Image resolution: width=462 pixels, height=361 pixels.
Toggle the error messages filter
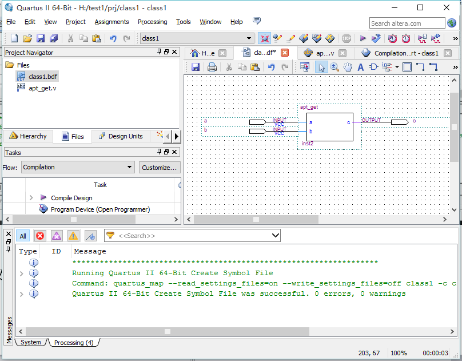[x=40, y=236]
